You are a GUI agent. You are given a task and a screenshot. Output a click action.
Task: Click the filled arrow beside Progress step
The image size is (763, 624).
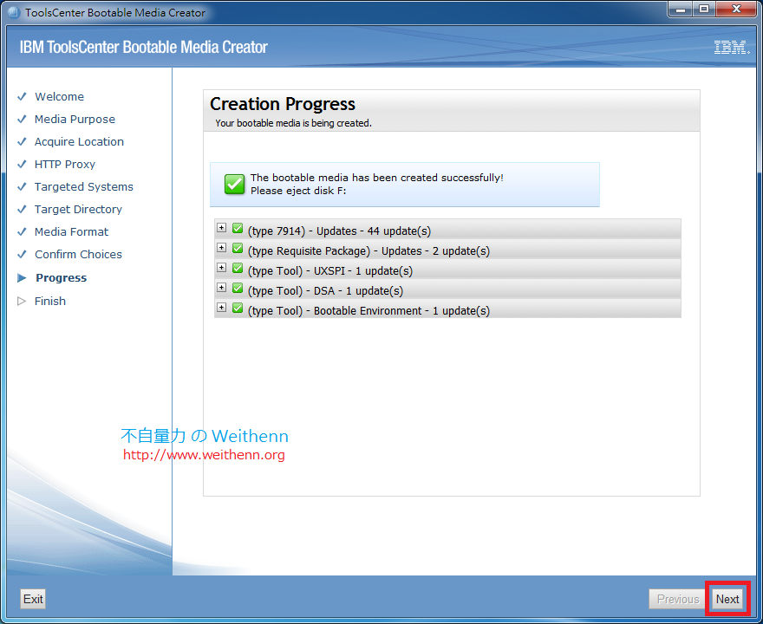click(x=22, y=277)
